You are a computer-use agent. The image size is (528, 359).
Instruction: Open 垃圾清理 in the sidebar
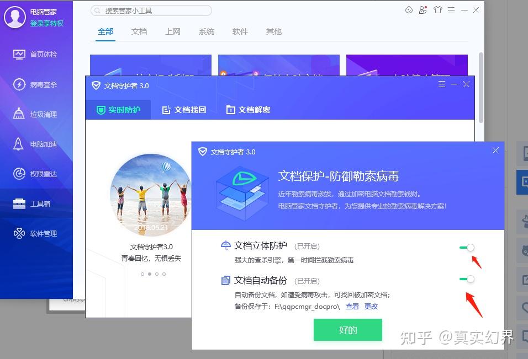(x=36, y=114)
